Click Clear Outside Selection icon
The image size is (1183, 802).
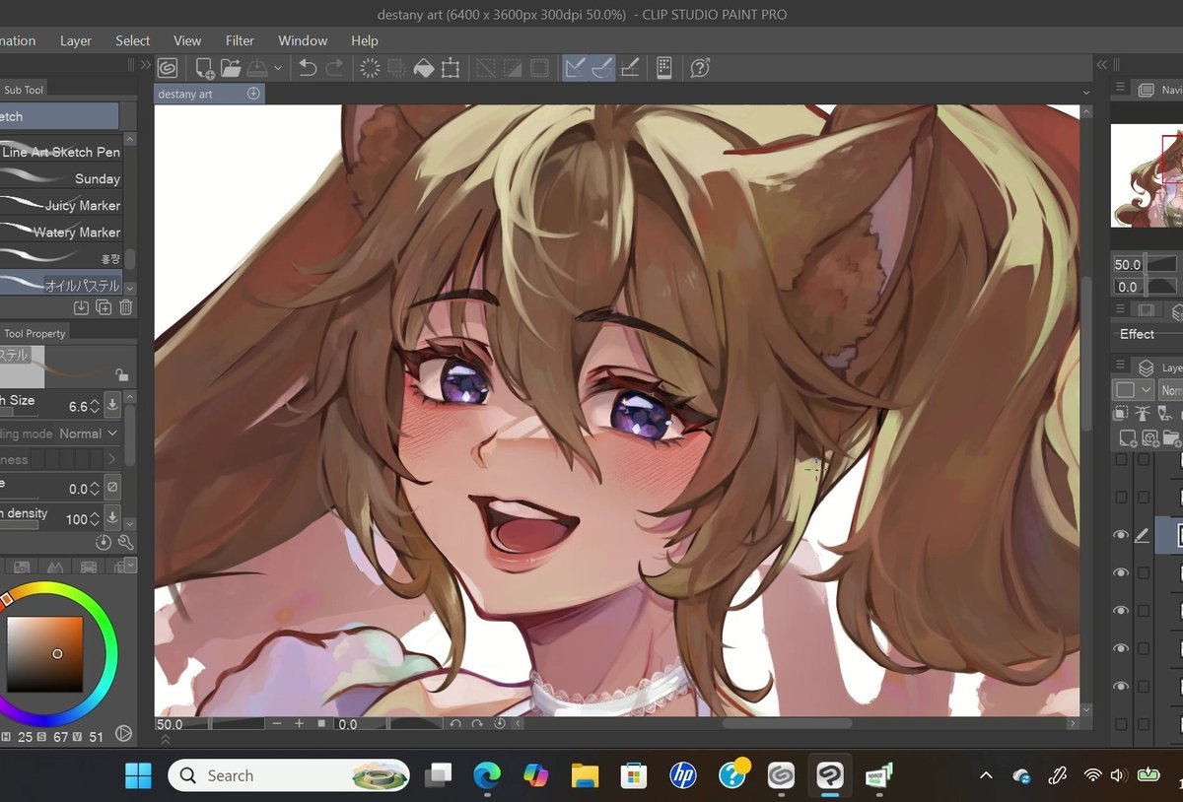click(x=397, y=68)
